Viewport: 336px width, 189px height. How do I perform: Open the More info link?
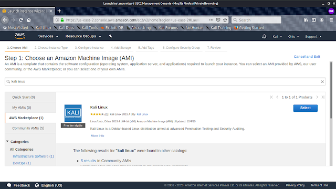[97, 135]
